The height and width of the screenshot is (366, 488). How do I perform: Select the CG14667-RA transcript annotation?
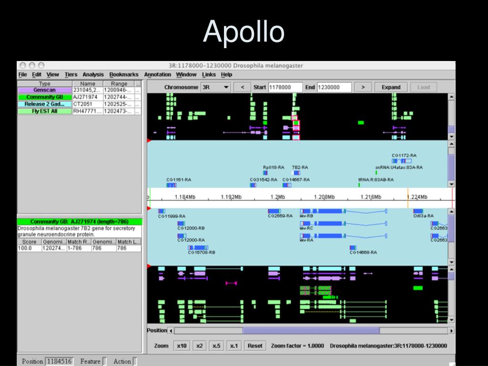(x=286, y=185)
